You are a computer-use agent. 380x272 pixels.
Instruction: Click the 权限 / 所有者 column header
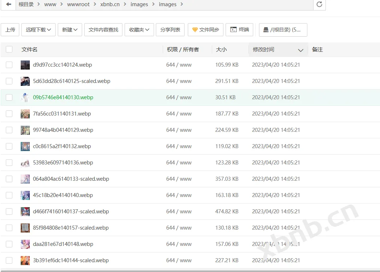pyautogui.click(x=183, y=50)
